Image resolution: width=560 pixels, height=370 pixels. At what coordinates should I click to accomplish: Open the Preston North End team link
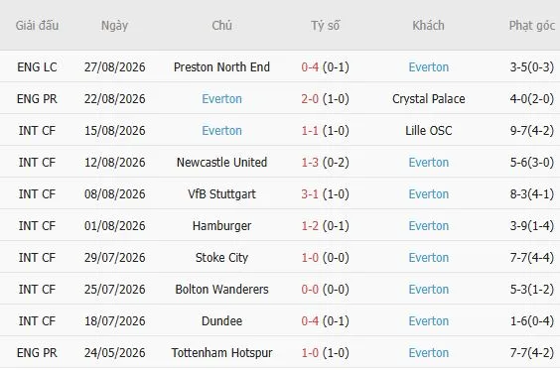[221, 67]
